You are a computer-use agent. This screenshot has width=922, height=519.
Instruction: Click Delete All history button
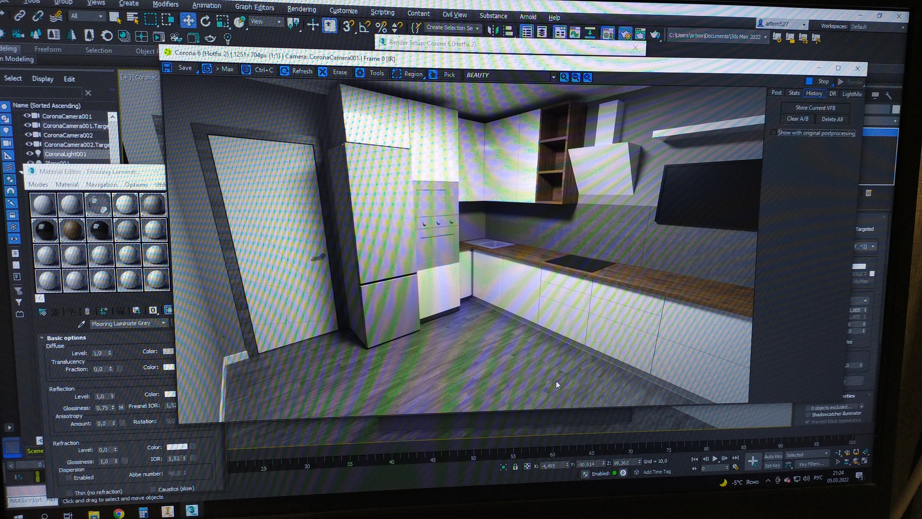(832, 119)
